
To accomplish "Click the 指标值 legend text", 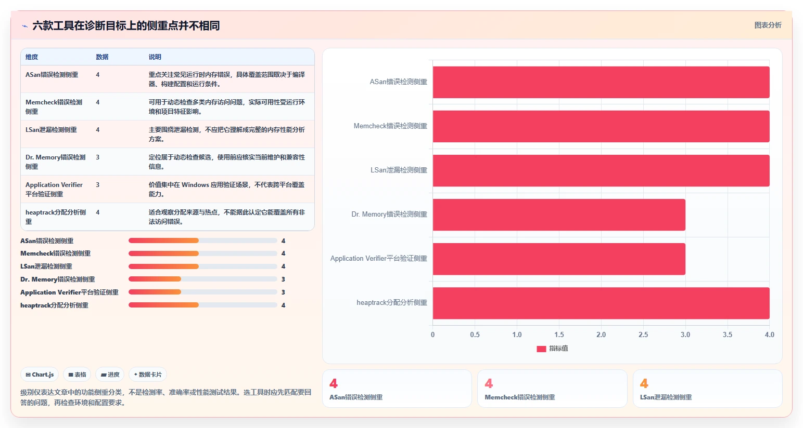I will (x=559, y=349).
